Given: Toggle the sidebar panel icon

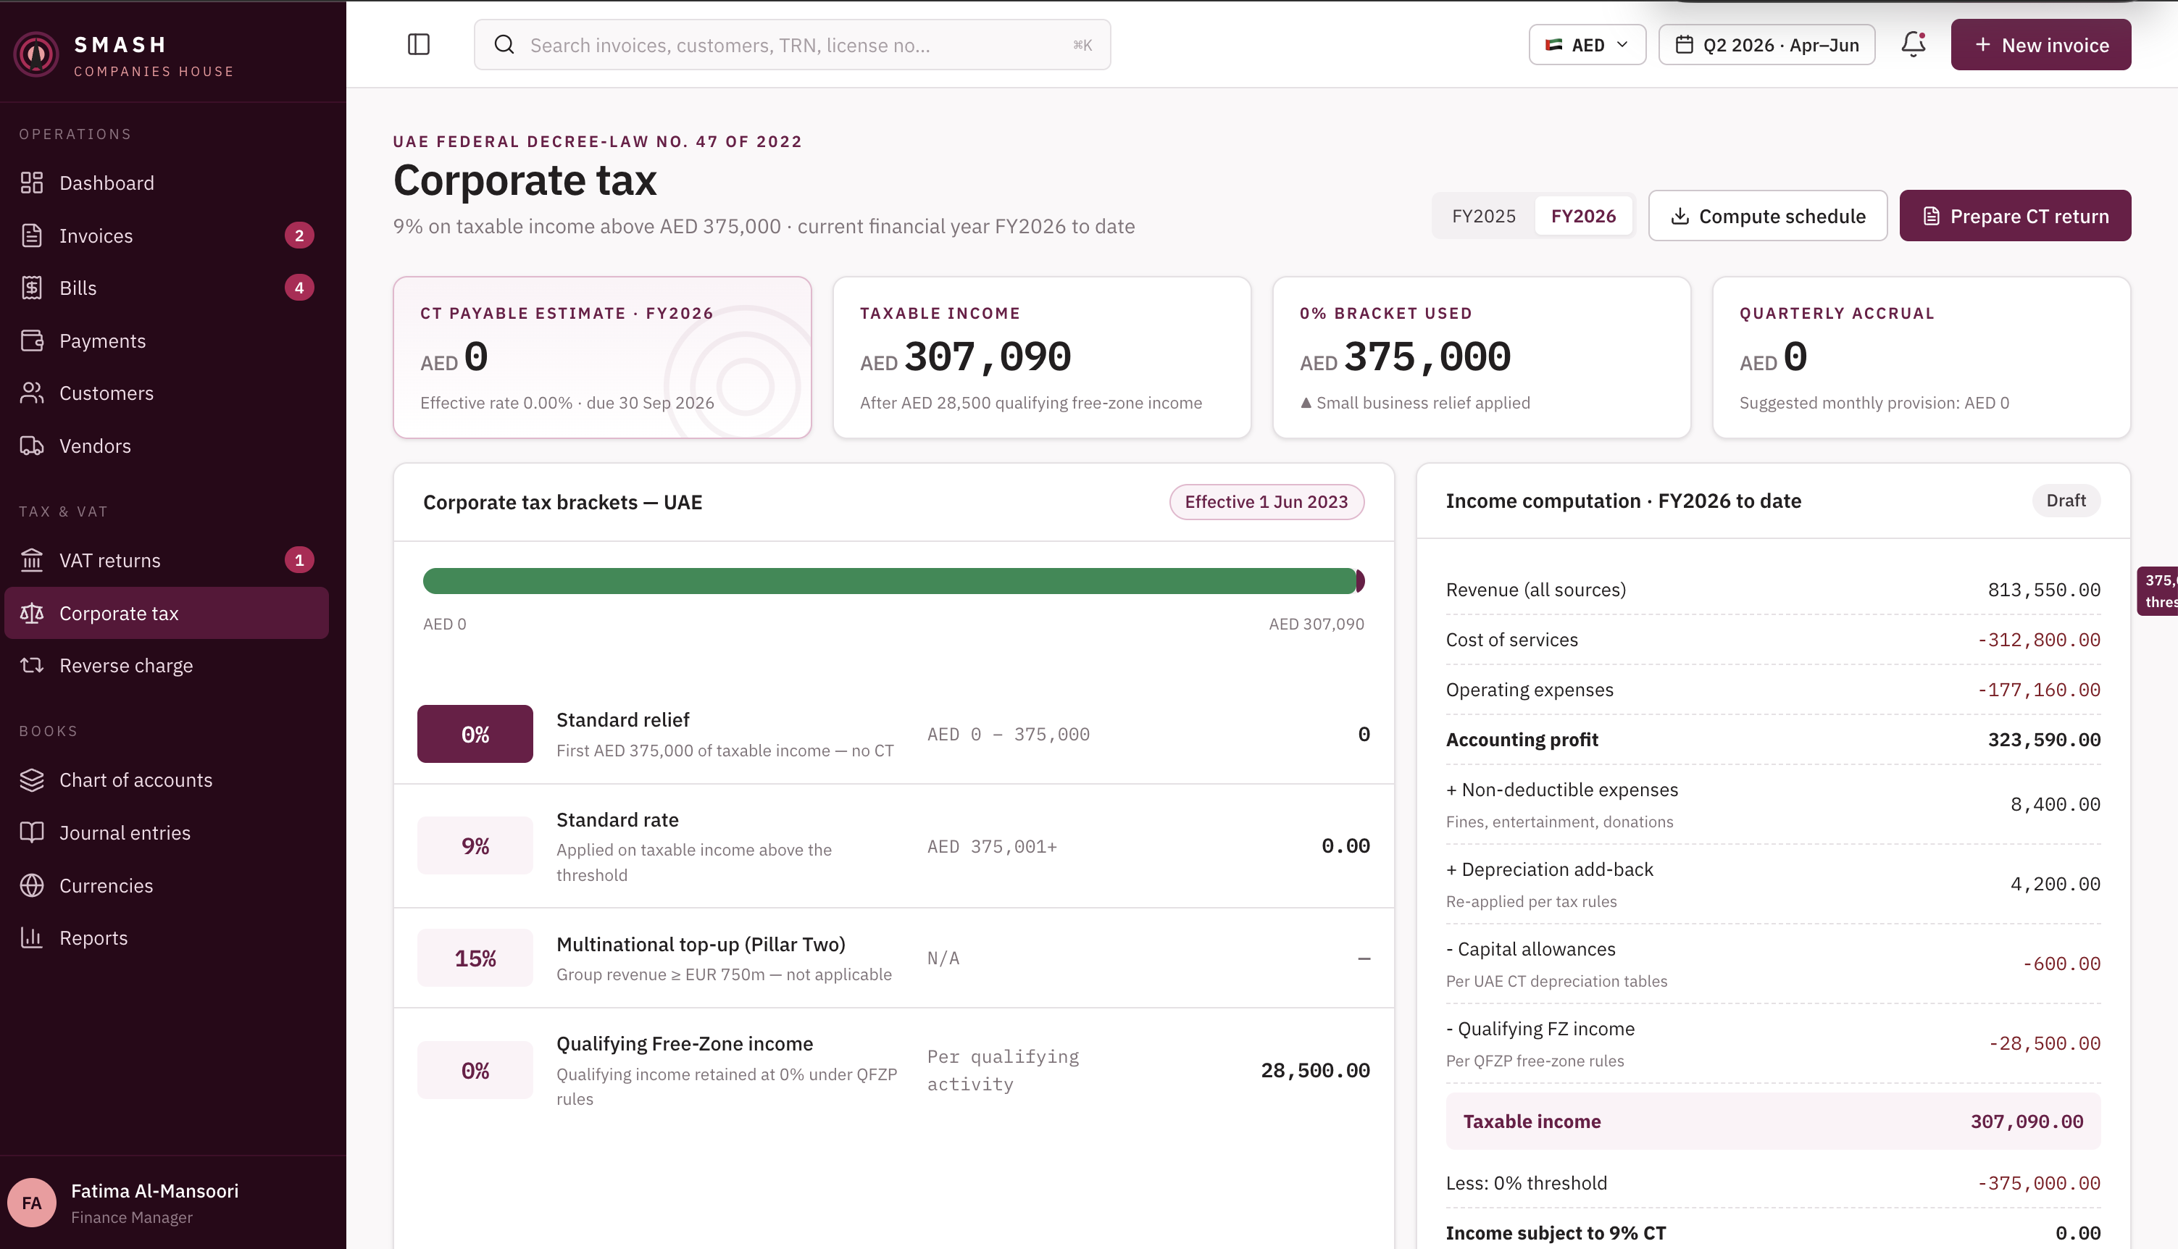Looking at the screenshot, I should click(419, 45).
